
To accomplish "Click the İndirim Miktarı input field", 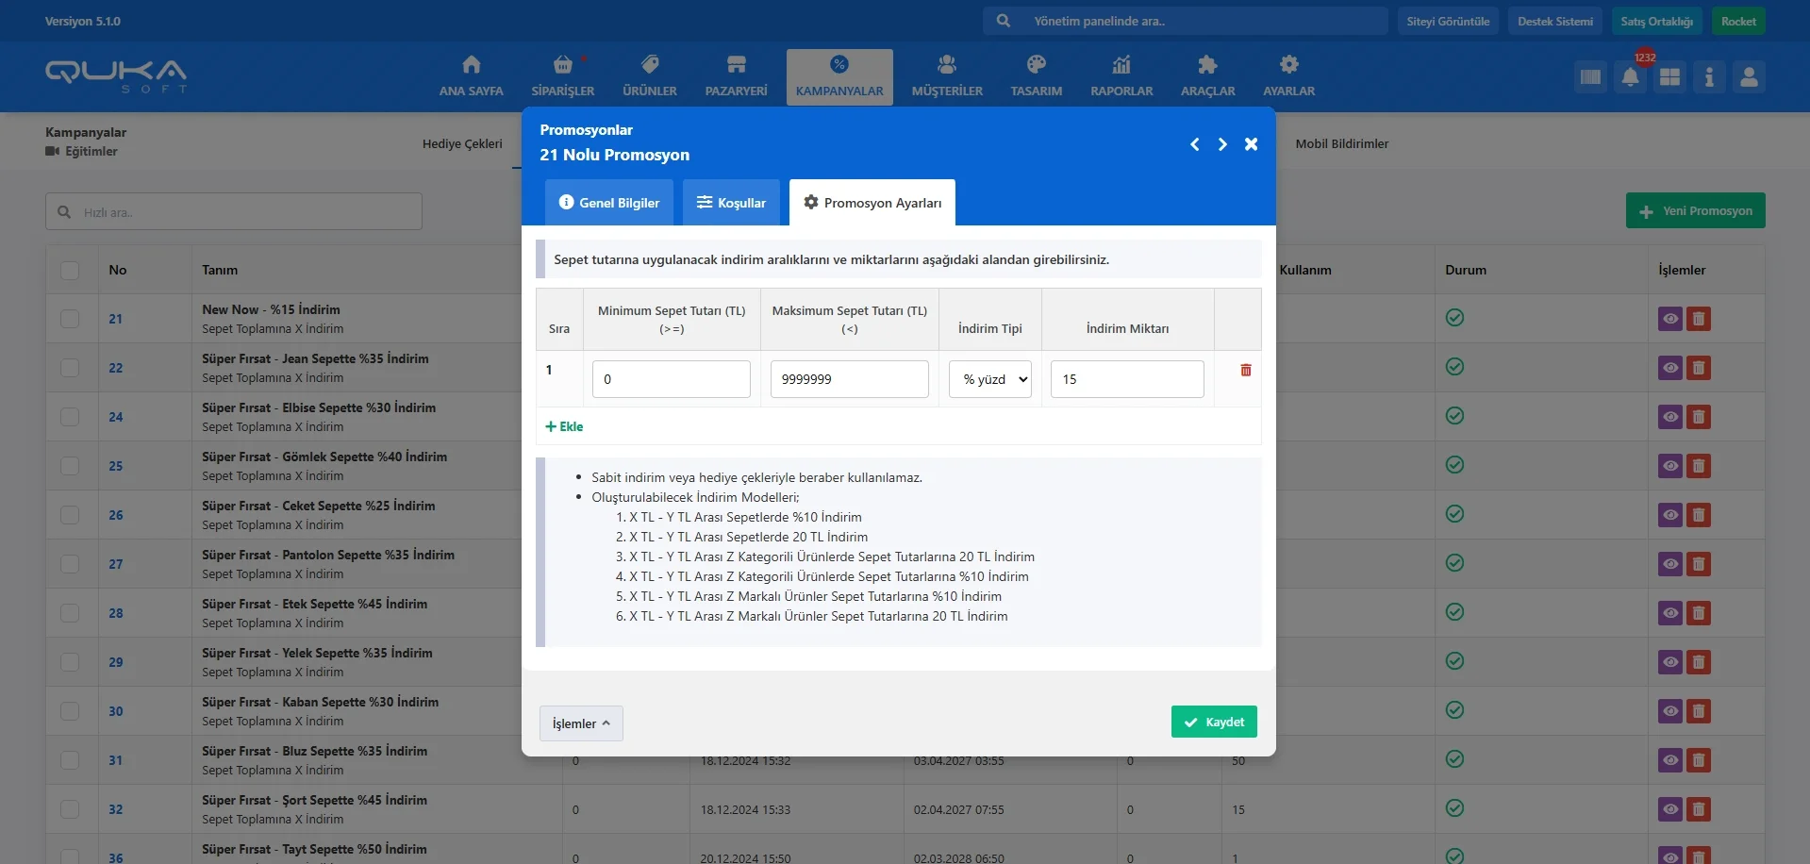I will coord(1127,379).
